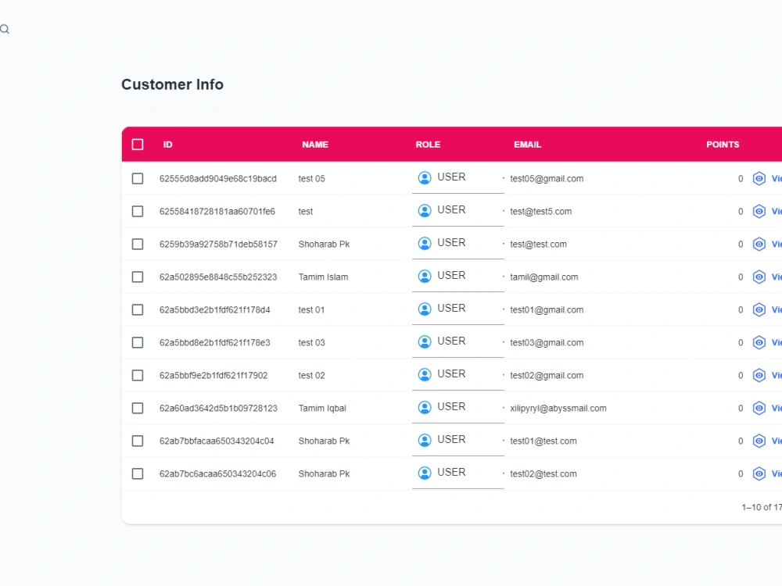
Task: Click the Customer Info heading
Action: coord(173,84)
